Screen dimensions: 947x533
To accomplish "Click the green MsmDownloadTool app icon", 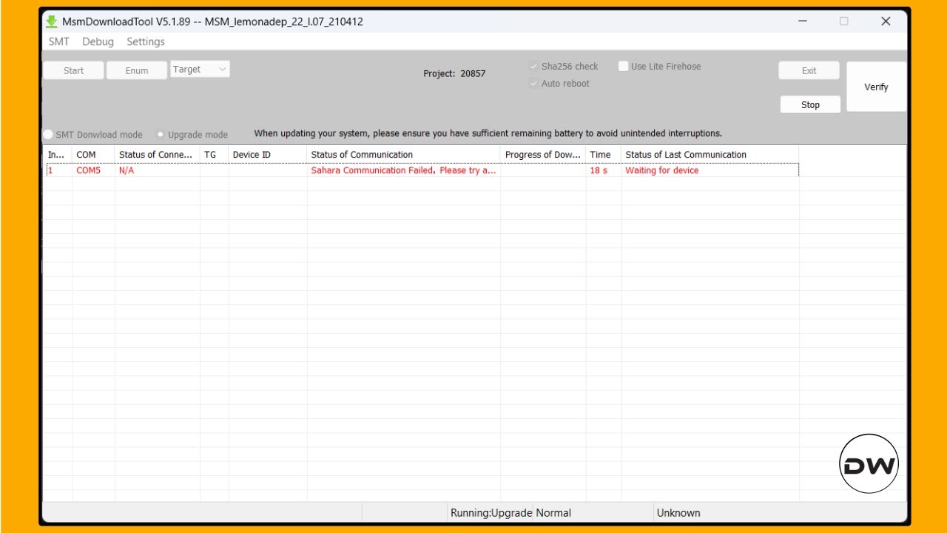I will point(52,21).
